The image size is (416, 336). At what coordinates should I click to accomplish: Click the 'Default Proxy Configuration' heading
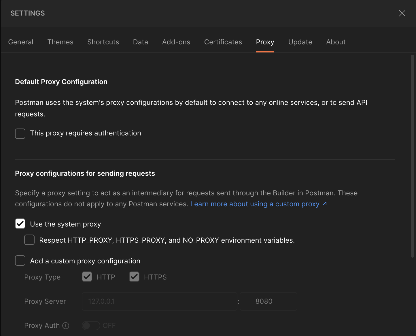(x=61, y=82)
